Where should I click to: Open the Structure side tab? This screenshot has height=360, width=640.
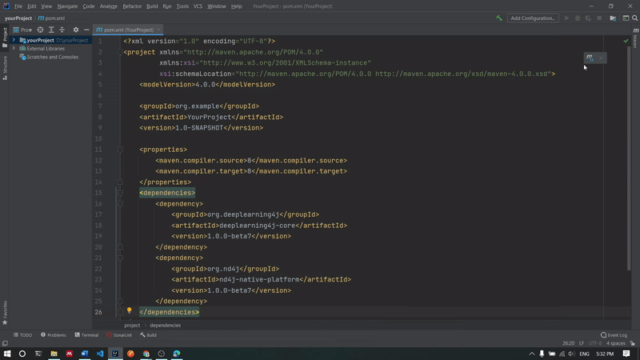(x=5, y=68)
